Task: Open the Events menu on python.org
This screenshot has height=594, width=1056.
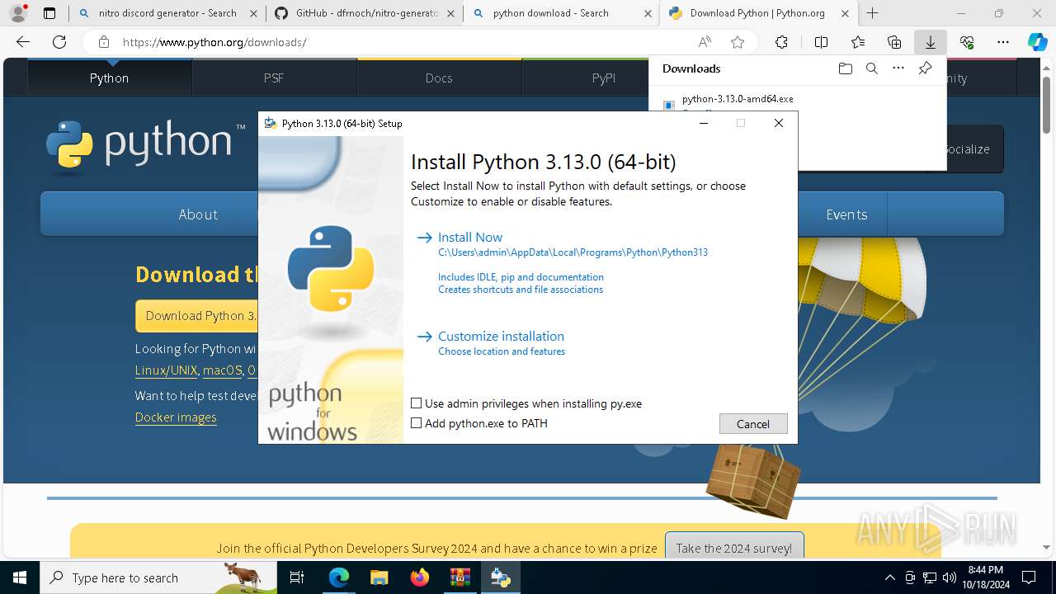Action: [846, 214]
